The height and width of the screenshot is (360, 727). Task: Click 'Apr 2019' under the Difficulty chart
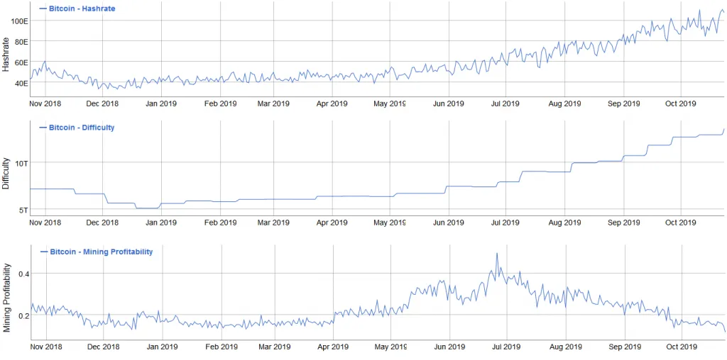pos(332,223)
